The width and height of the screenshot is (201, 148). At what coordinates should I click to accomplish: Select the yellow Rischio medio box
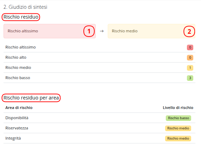point(151,31)
